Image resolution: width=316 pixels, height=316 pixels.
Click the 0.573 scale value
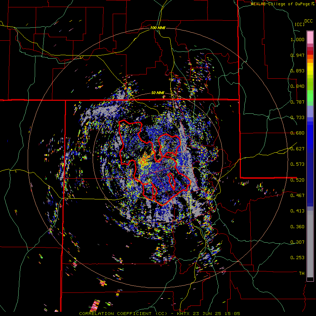pos(297,164)
